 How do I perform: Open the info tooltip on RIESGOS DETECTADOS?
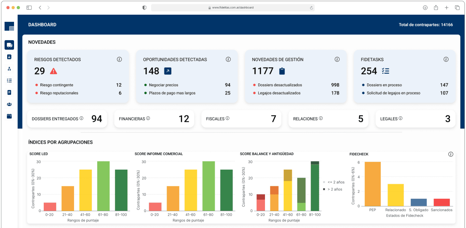tap(119, 59)
